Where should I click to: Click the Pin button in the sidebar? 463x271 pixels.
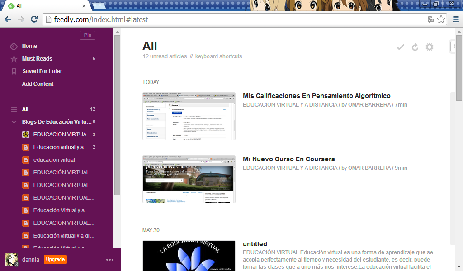pyautogui.click(x=88, y=35)
